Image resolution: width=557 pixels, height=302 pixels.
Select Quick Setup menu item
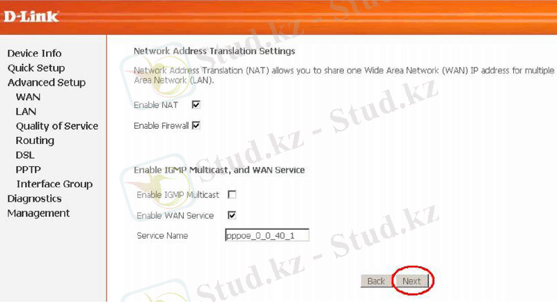coord(36,67)
